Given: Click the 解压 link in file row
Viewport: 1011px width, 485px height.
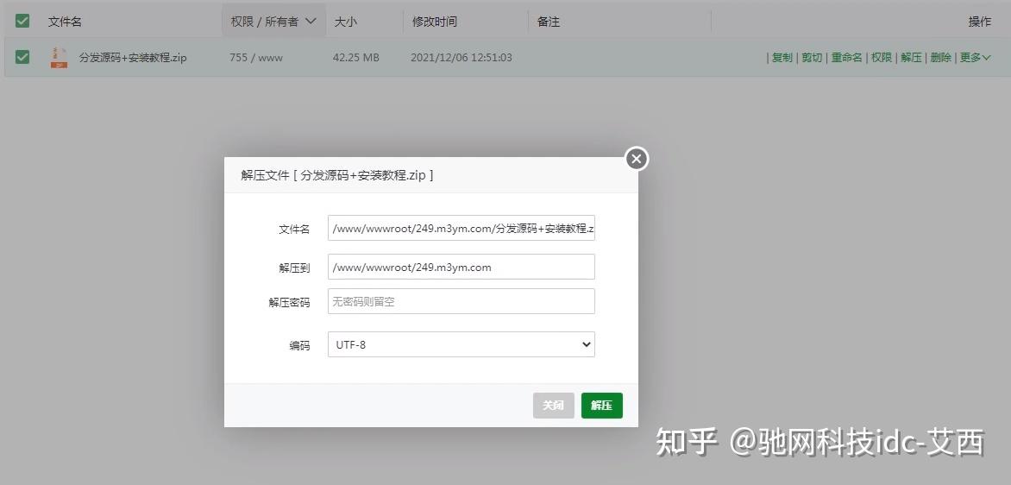Looking at the screenshot, I should [911, 58].
